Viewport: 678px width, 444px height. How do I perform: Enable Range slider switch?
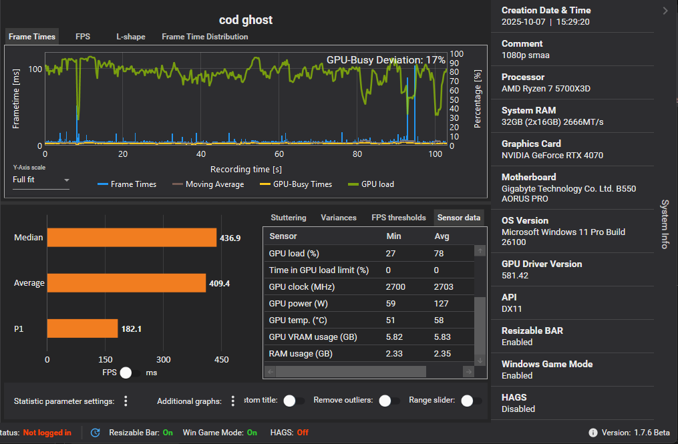point(472,401)
